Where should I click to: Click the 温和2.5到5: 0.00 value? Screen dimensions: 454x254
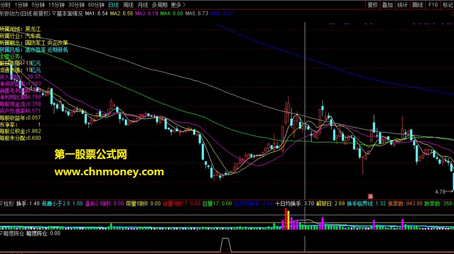(x=104, y=204)
